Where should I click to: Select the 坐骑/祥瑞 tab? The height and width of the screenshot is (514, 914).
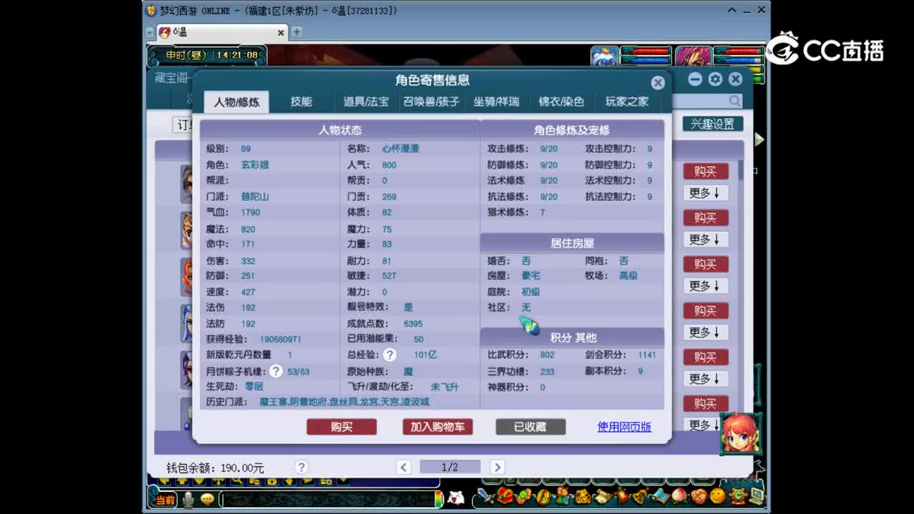[496, 101]
